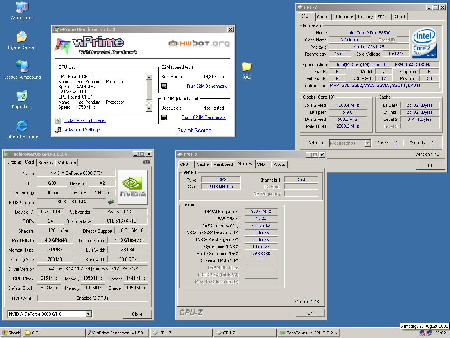Click the BIOS save chip icon in GPU-Z
The width and height of the screenshot is (450, 338).
point(111,202)
